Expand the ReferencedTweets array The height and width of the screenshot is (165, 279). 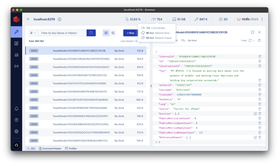point(188,137)
